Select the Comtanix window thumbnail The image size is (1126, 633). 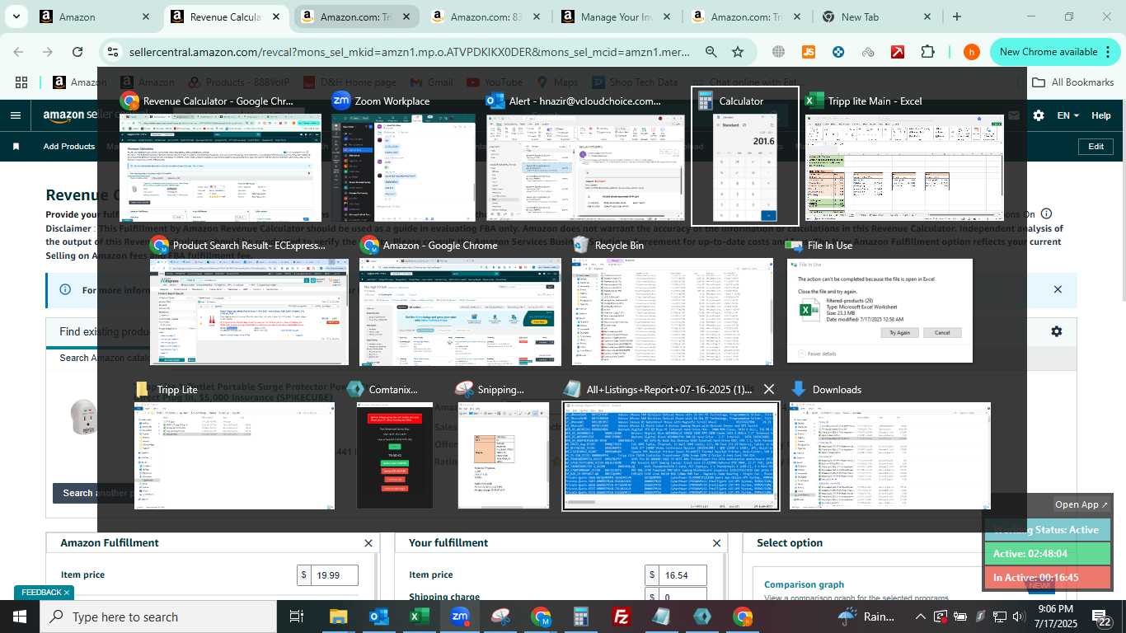[x=394, y=444]
